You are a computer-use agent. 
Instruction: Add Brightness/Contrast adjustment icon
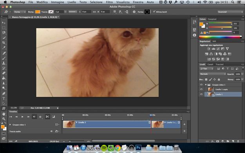click(x=209, y=49)
